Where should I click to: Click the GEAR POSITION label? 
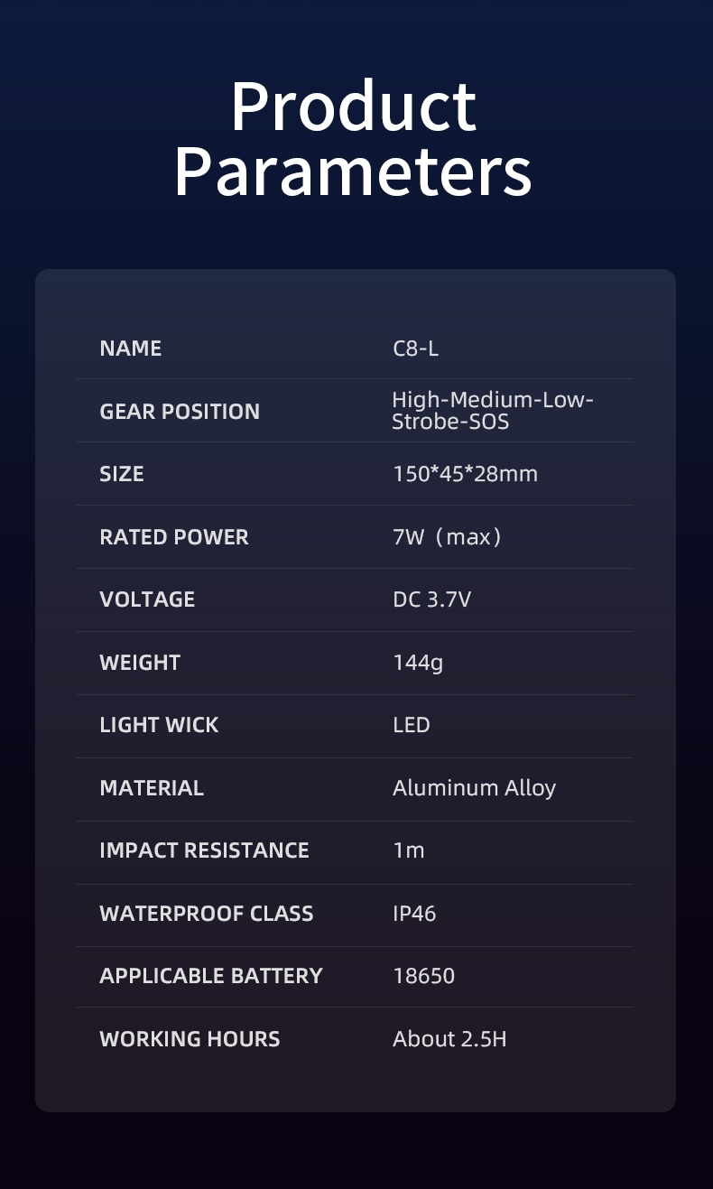(180, 411)
